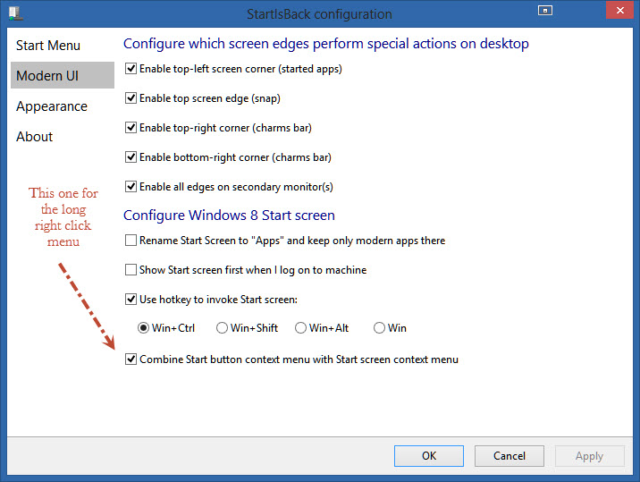Viewport: 640px width, 482px height.
Task: Toggle Use hotkey to invoke Start screen
Action: (131, 300)
